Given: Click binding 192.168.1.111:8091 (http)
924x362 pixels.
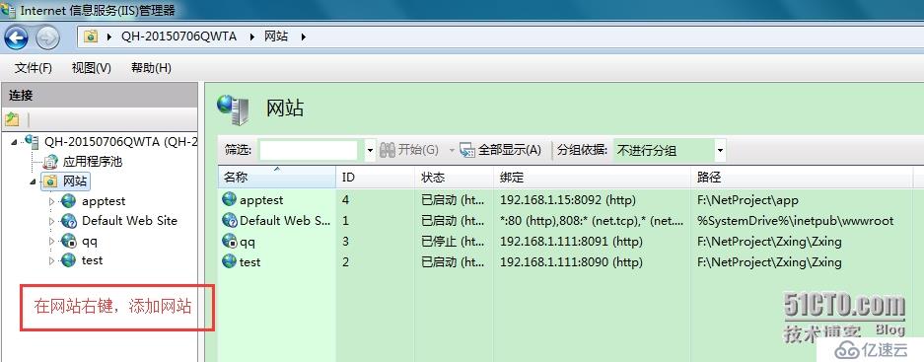Looking at the screenshot, I should click(x=571, y=241).
